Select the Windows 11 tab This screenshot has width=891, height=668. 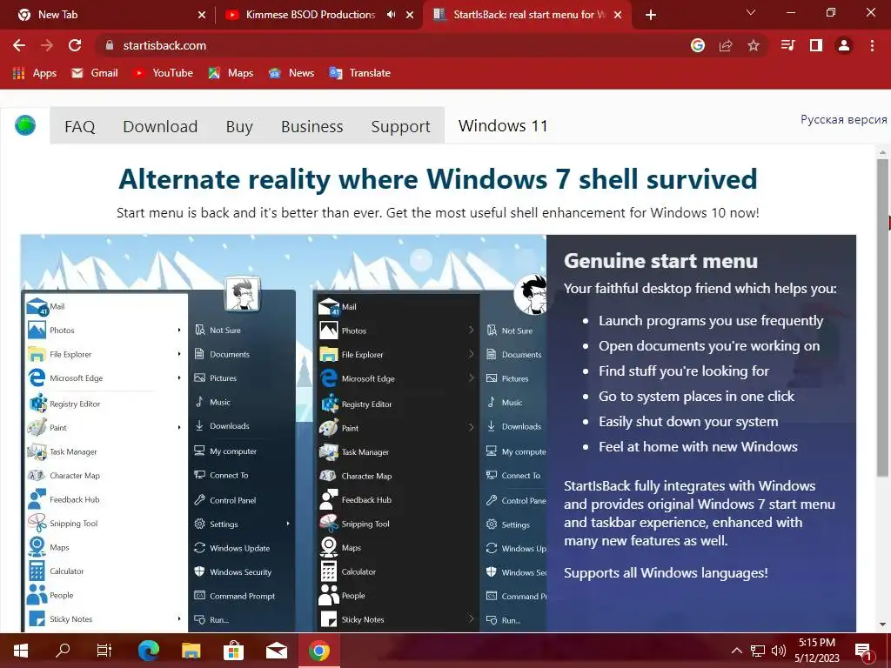pos(503,125)
